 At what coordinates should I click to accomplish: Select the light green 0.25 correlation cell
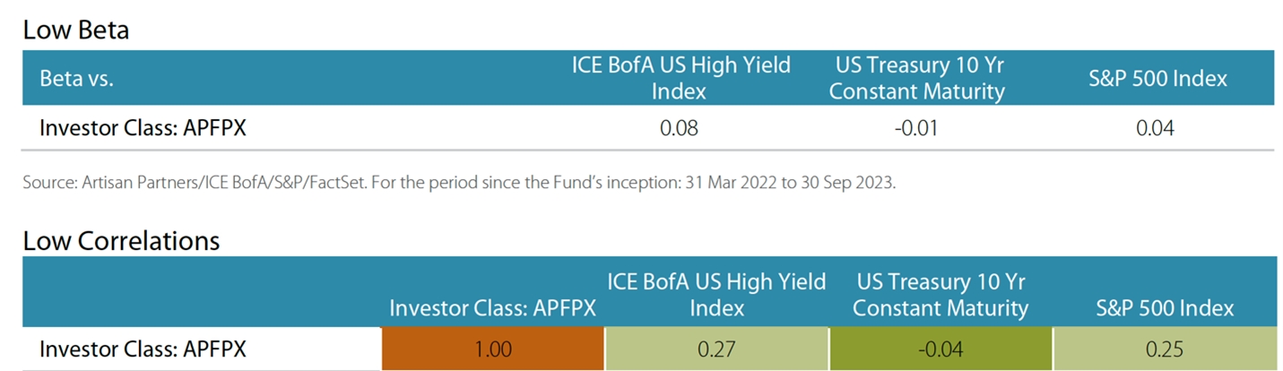click(1162, 349)
